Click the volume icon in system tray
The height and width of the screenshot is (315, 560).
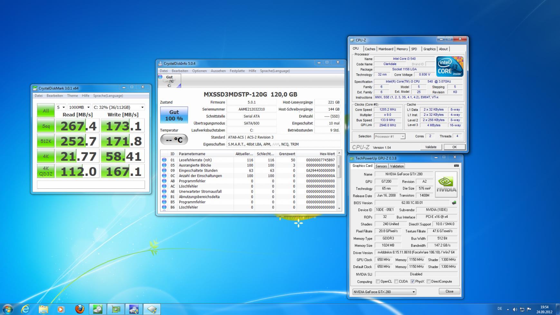[x=515, y=310]
